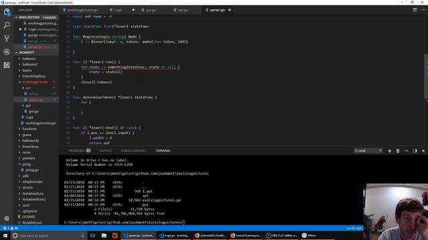Select the TERMINAL panel tab
Viewport: 428px width, 240px height.
tap(163, 151)
